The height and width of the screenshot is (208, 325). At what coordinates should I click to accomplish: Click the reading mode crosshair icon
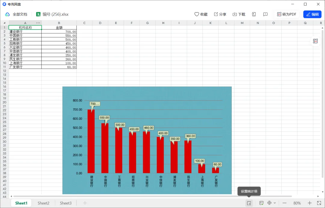[x=269, y=203]
